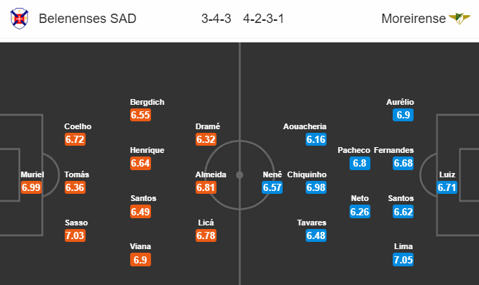Image resolution: width=479 pixels, height=285 pixels.
Task: Click goalkeeper Luiz's 6.71 rating
Action: (x=447, y=187)
